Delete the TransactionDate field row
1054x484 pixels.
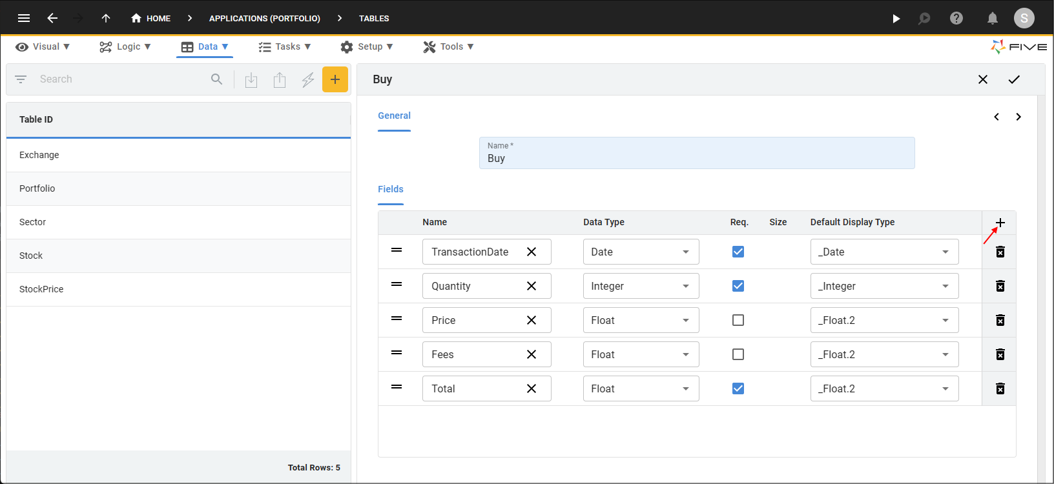pyautogui.click(x=1000, y=252)
